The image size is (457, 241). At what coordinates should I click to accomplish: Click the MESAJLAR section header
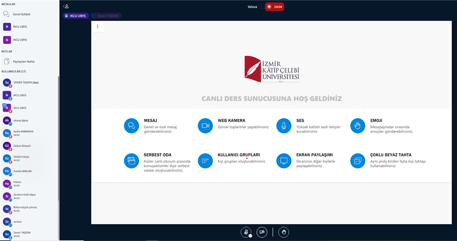pos(8,4)
